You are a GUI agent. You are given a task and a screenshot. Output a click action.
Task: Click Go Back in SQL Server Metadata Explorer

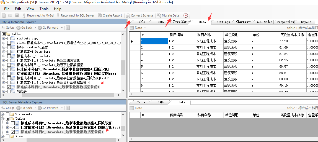(25, 108)
